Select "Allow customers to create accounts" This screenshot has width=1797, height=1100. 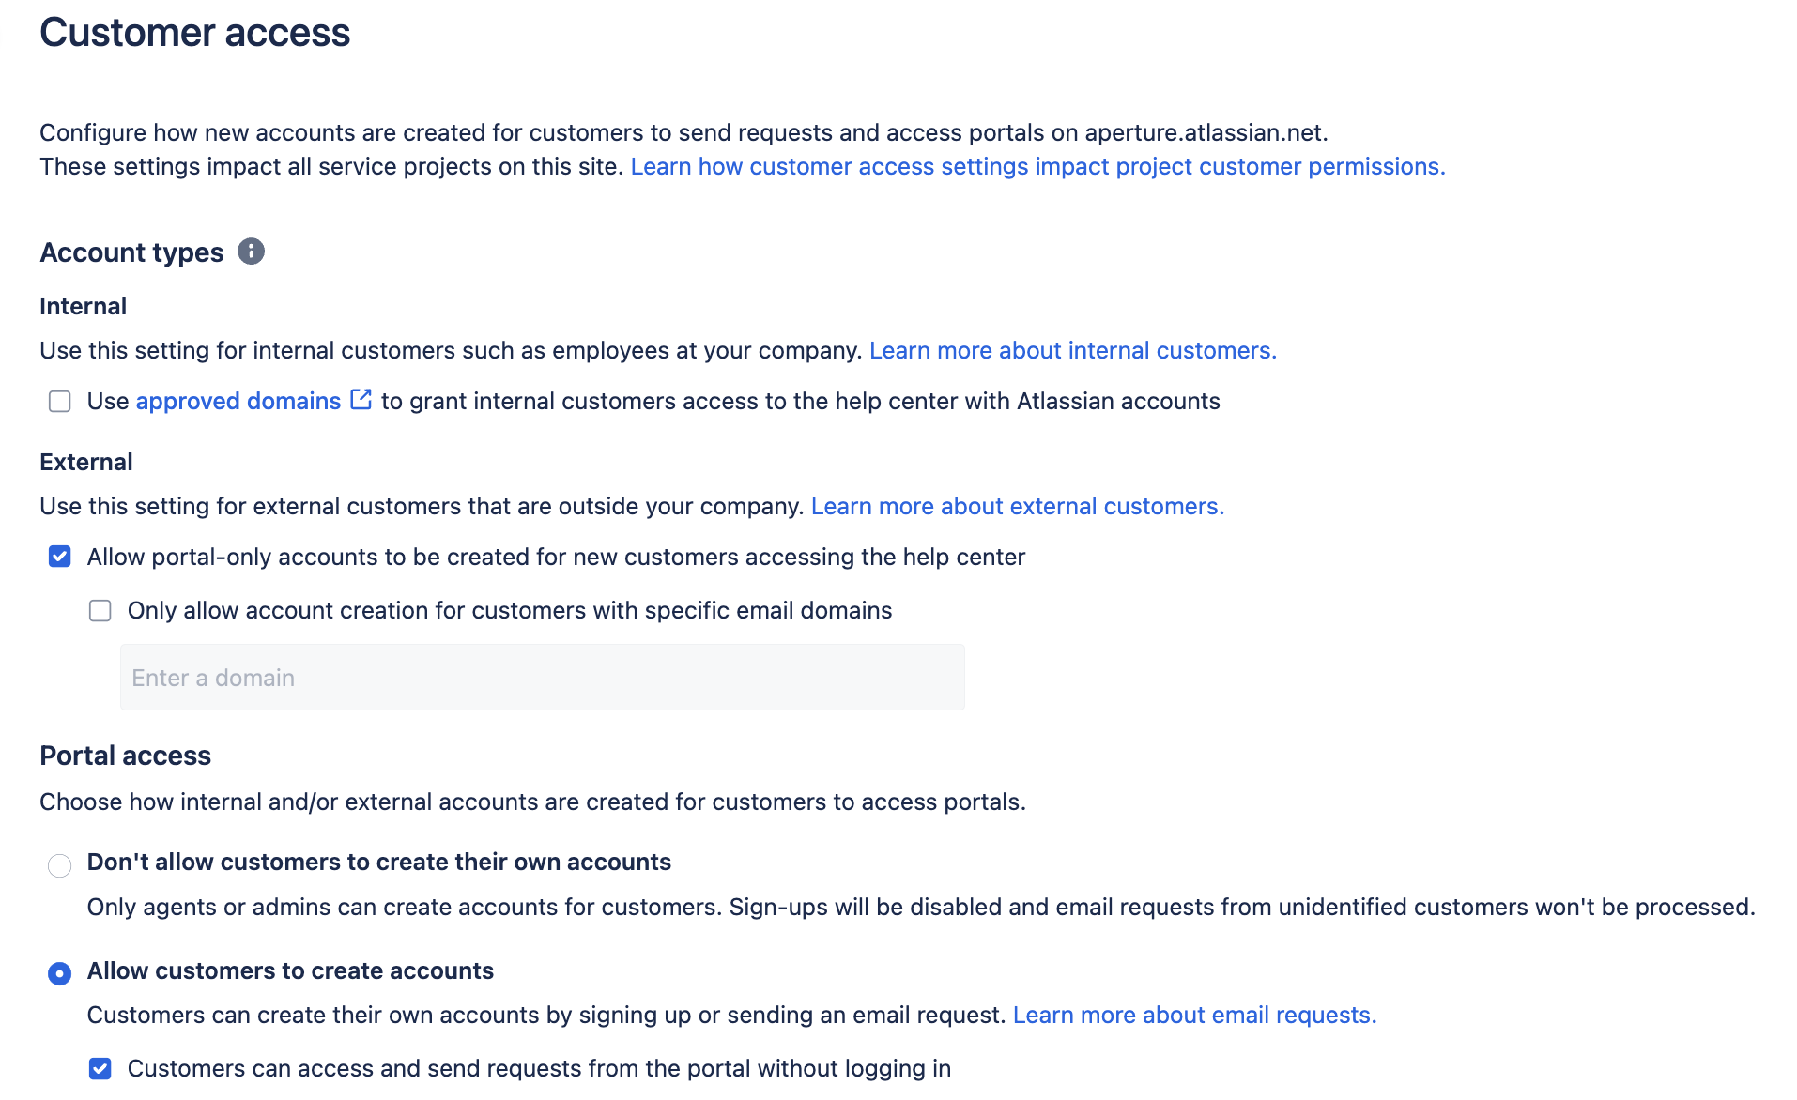59,974
